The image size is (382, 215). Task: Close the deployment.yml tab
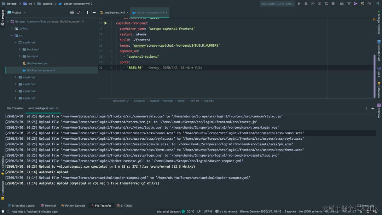[x=127, y=12]
